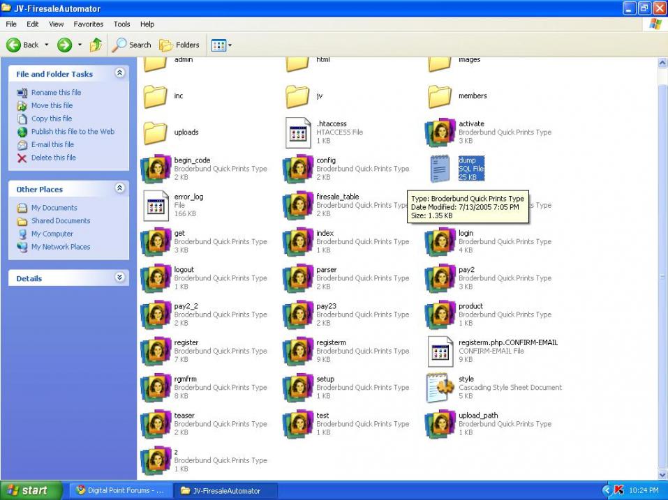Click Delete this file link
The height and width of the screenshot is (500, 668).
coord(53,158)
